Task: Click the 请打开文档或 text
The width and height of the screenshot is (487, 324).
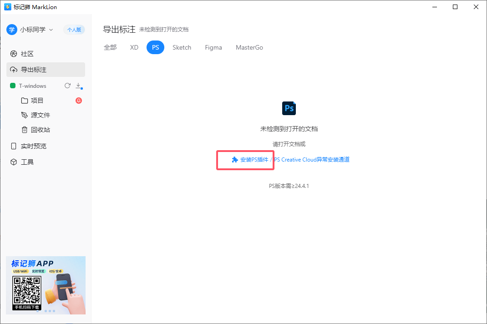Action: pyautogui.click(x=289, y=144)
